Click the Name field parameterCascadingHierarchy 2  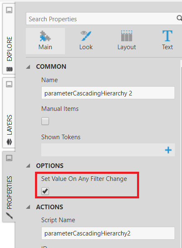[x=108, y=93]
